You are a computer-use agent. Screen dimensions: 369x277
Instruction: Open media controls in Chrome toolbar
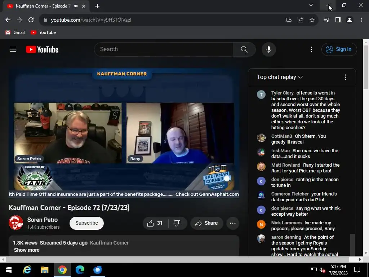(x=326, y=20)
